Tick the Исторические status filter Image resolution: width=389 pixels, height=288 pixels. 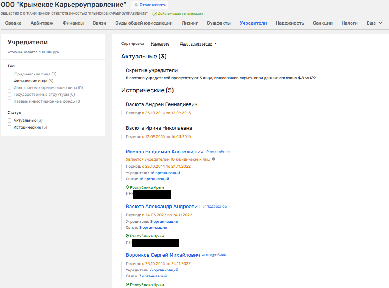pyautogui.click(x=10, y=127)
